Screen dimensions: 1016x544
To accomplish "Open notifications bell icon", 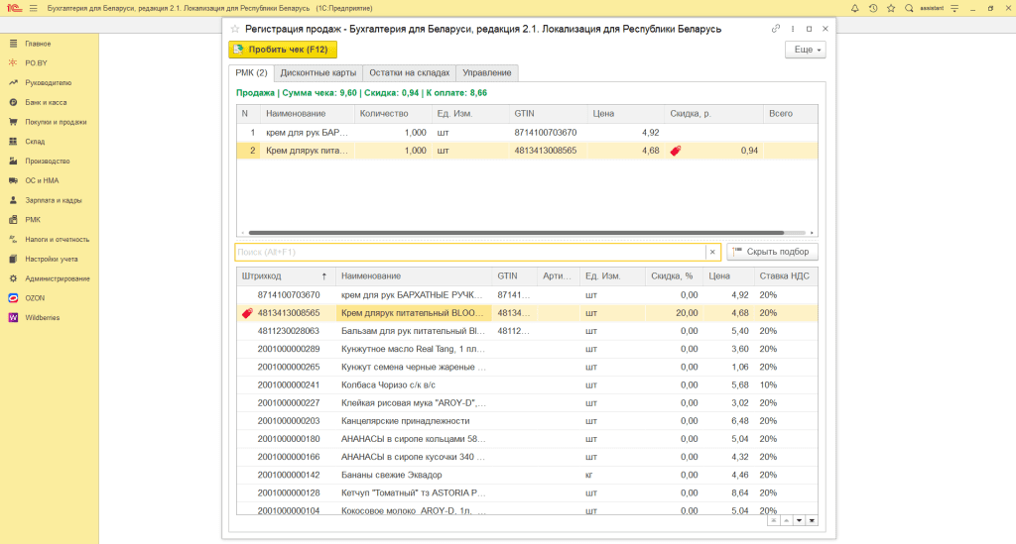I will 854,8.
